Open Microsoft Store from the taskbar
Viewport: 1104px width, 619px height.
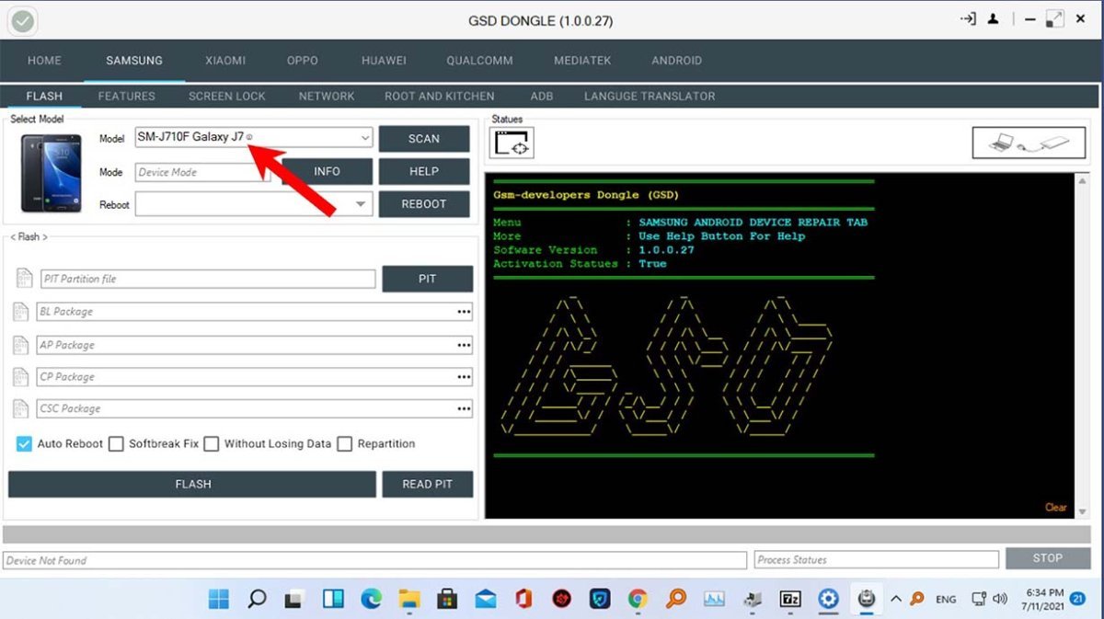(x=447, y=599)
